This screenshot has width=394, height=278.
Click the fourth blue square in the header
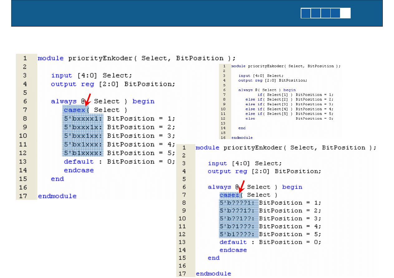click(x=335, y=13)
